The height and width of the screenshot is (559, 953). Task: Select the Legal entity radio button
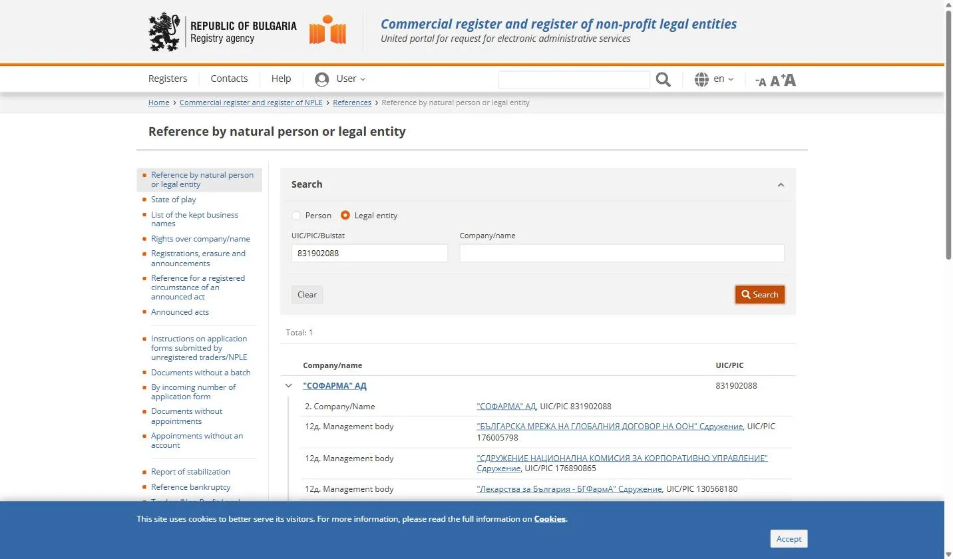[345, 216]
